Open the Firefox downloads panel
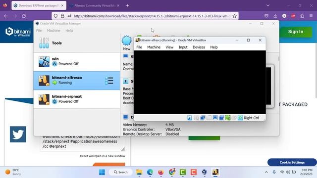The height and width of the screenshot is (178, 317). (275, 16)
